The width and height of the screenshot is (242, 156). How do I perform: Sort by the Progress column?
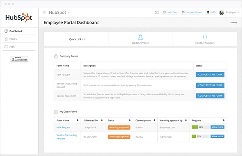point(224,120)
